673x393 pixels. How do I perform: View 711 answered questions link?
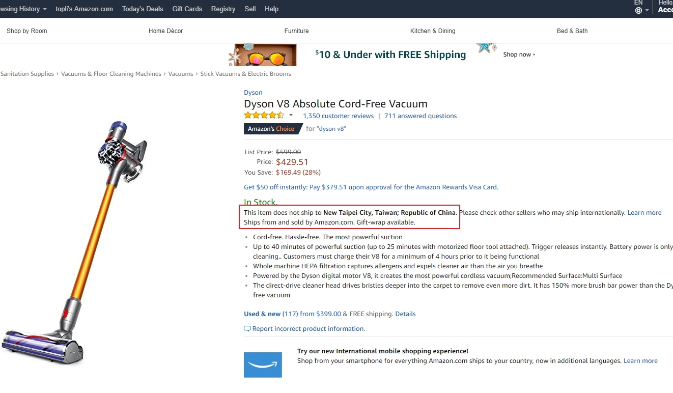420,116
